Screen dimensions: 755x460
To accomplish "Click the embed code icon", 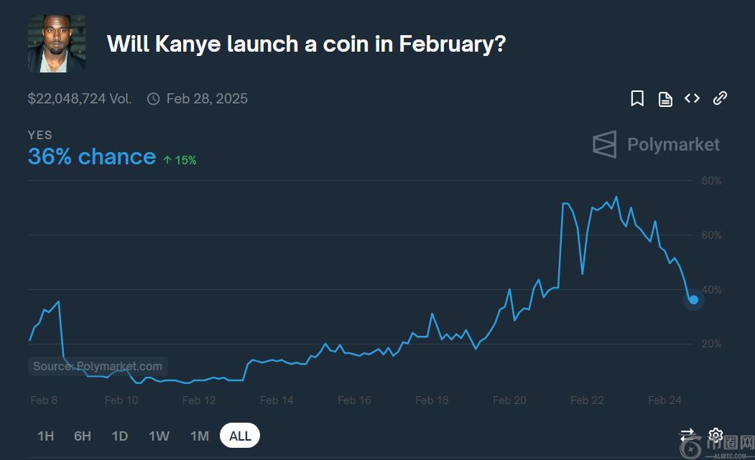I will [692, 98].
